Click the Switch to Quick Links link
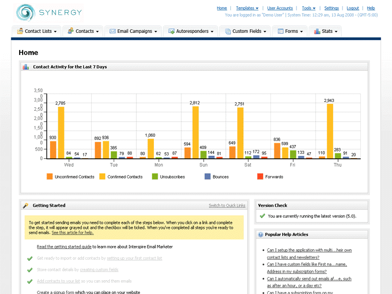This screenshot has width=392, height=294. pyautogui.click(x=227, y=206)
